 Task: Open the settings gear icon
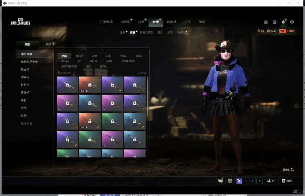click(x=292, y=22)
